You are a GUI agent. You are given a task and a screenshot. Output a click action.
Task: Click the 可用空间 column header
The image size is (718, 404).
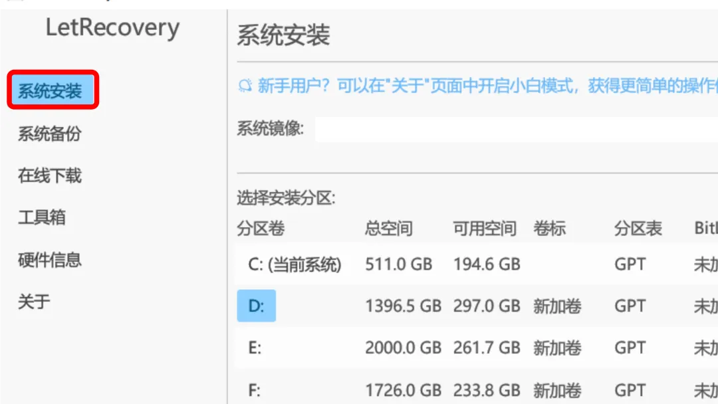[x=485, y=229]
